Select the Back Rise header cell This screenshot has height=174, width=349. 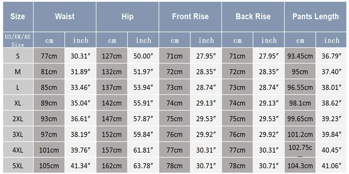(253, 17)
